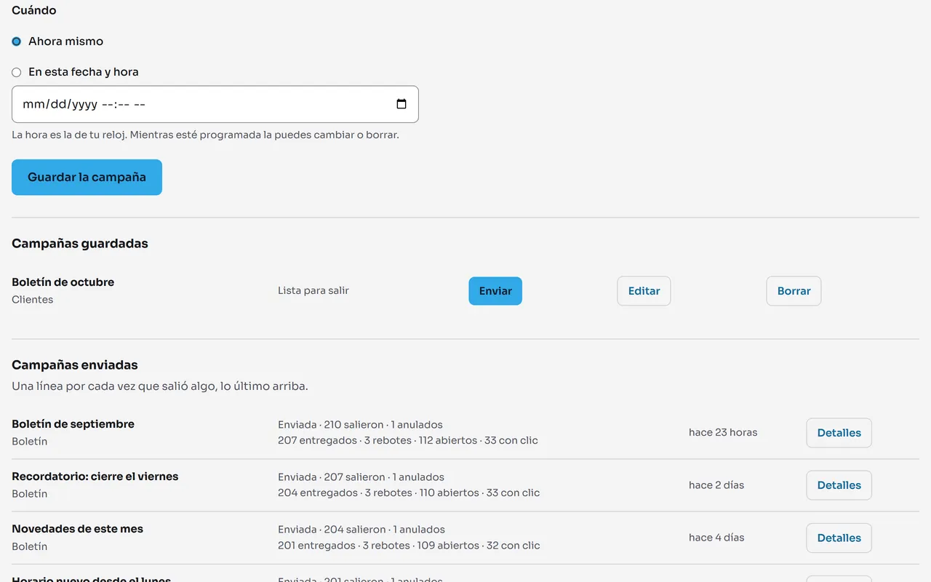
Task: Click the date and time input field
Action: point(215,104)
